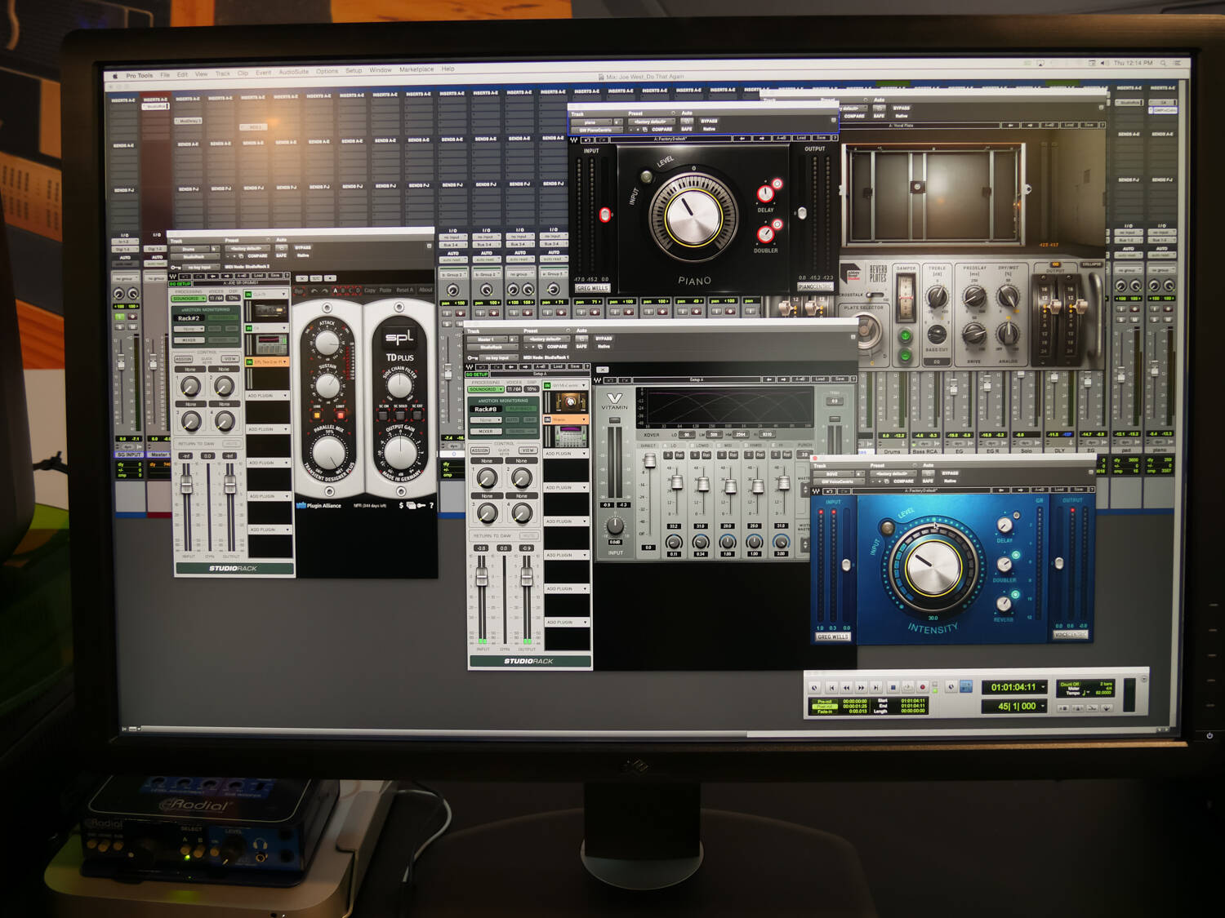Screen dimensions: 1225x918
Task: Toggle the LIMIT button on SPL TD Plus
Action: coord(341,415)
